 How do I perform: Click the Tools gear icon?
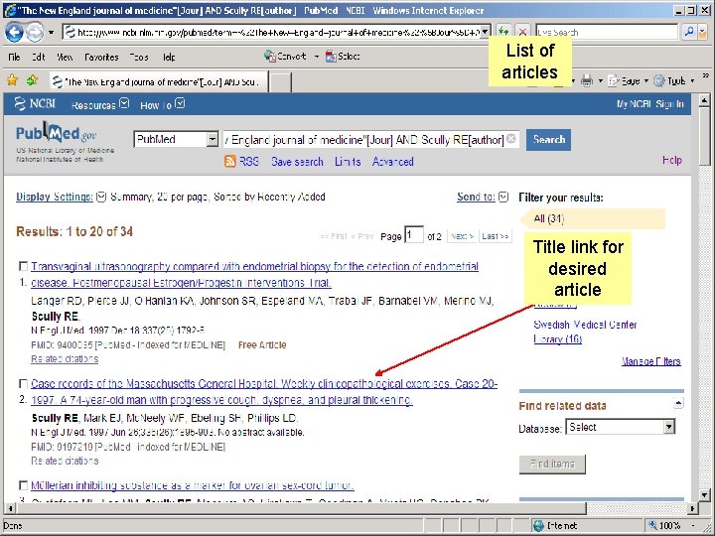point(659,81)
